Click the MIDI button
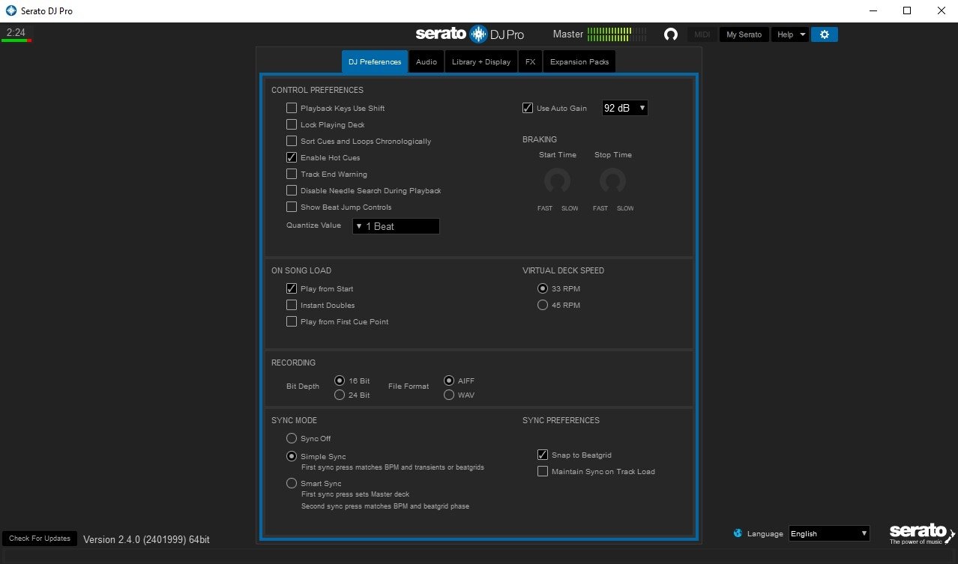Viewport: 958px width, 564px height. tap(702, 34)
